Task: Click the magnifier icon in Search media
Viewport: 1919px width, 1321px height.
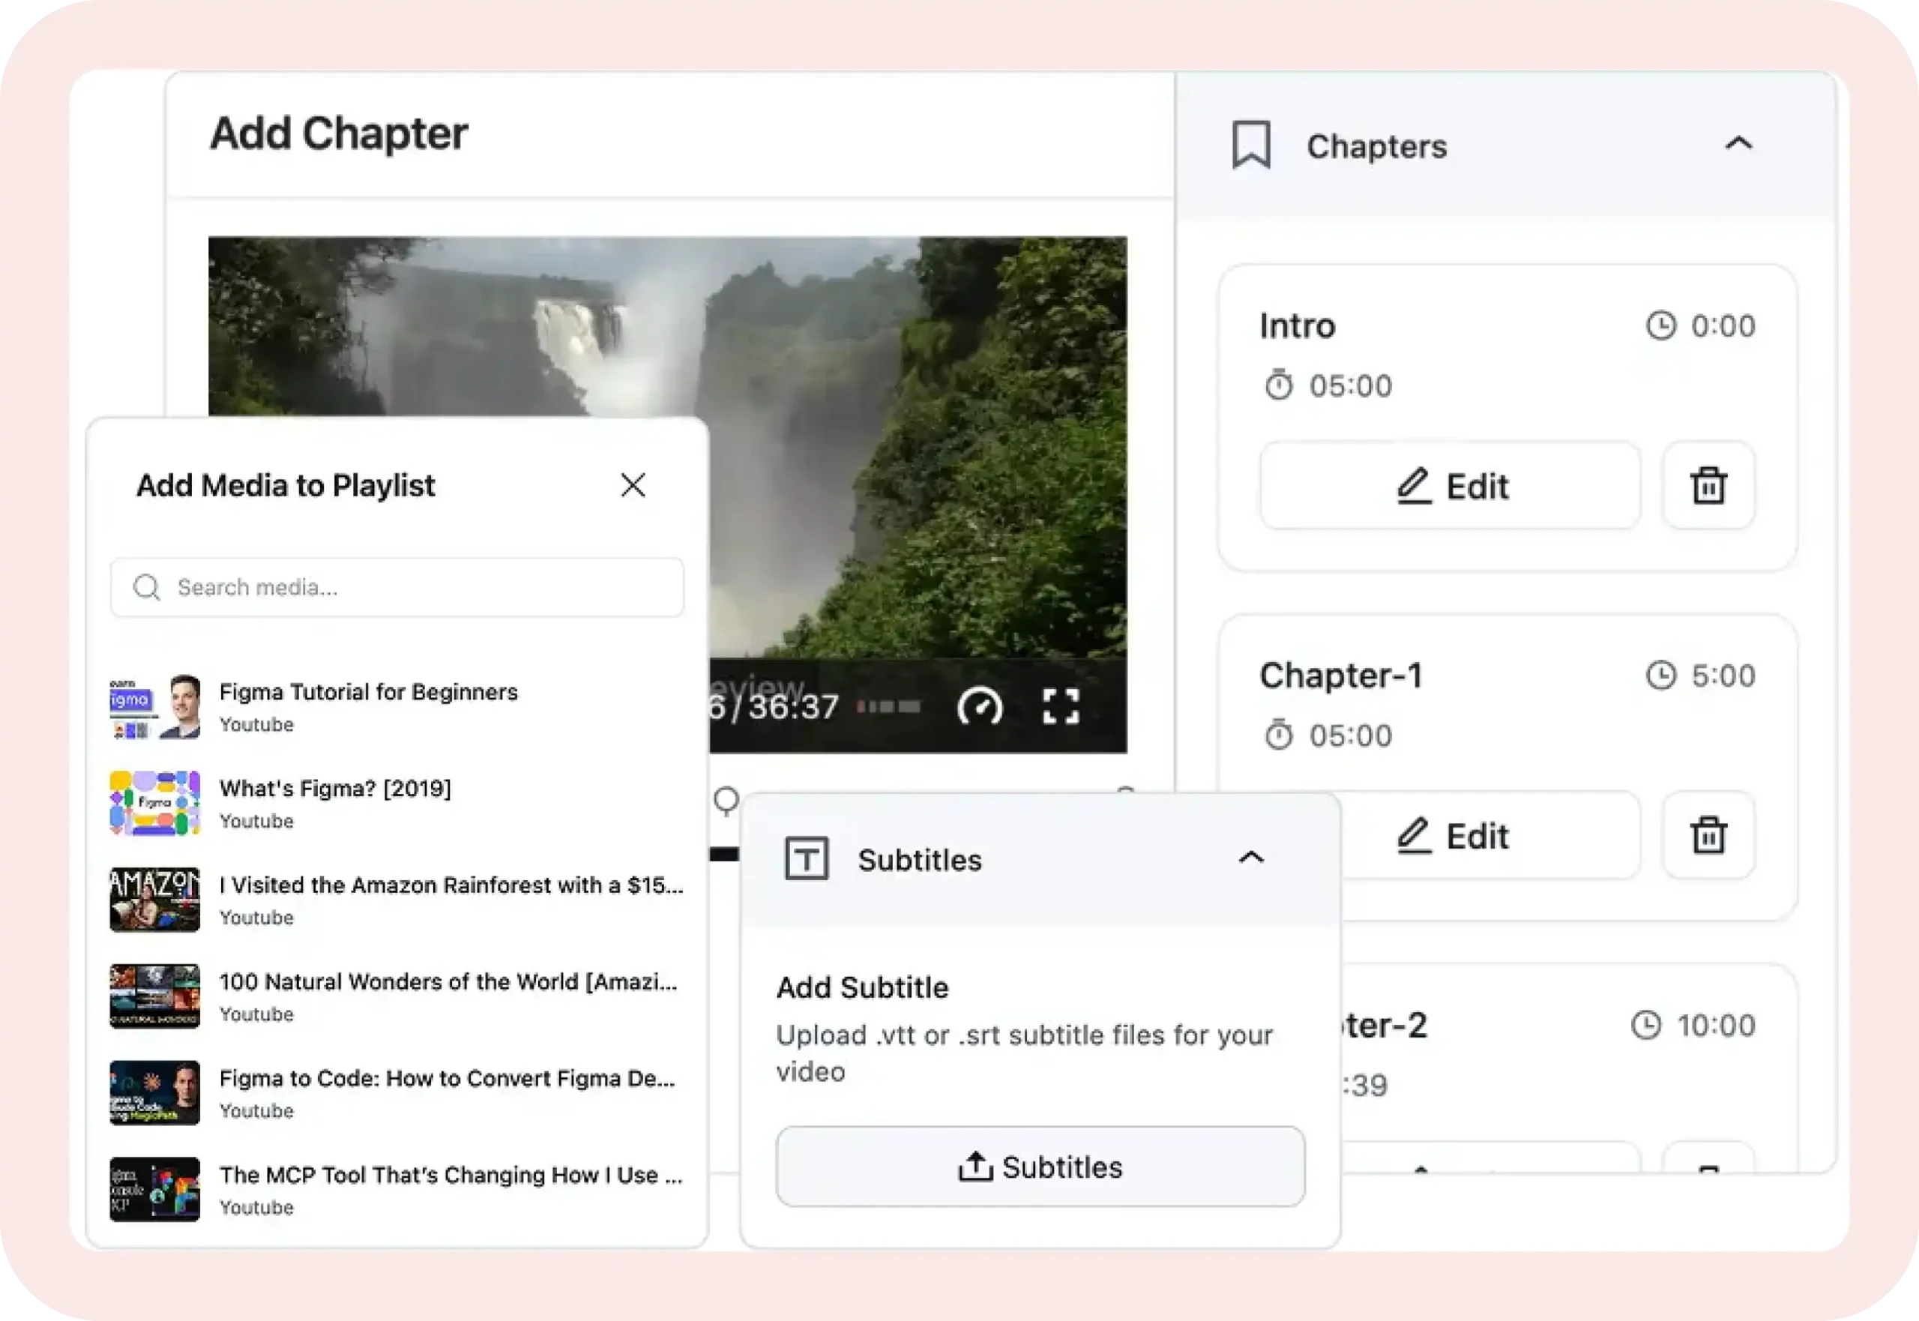Action: (x=146, y=587)
